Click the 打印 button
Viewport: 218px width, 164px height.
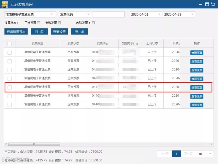pos(39,32)
